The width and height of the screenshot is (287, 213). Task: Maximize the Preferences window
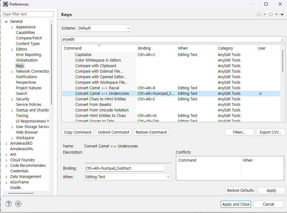(x=266, y=4)
